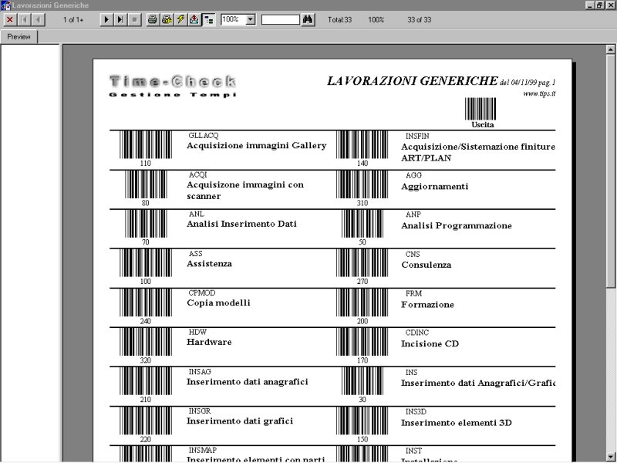Click the barcode numbered 170

point(362,342)
